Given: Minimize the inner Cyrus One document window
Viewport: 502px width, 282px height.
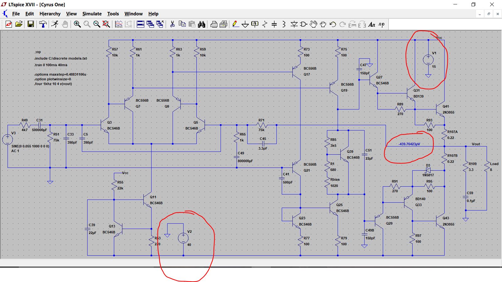Looking at the screenshot, I should tap(479, 14).
